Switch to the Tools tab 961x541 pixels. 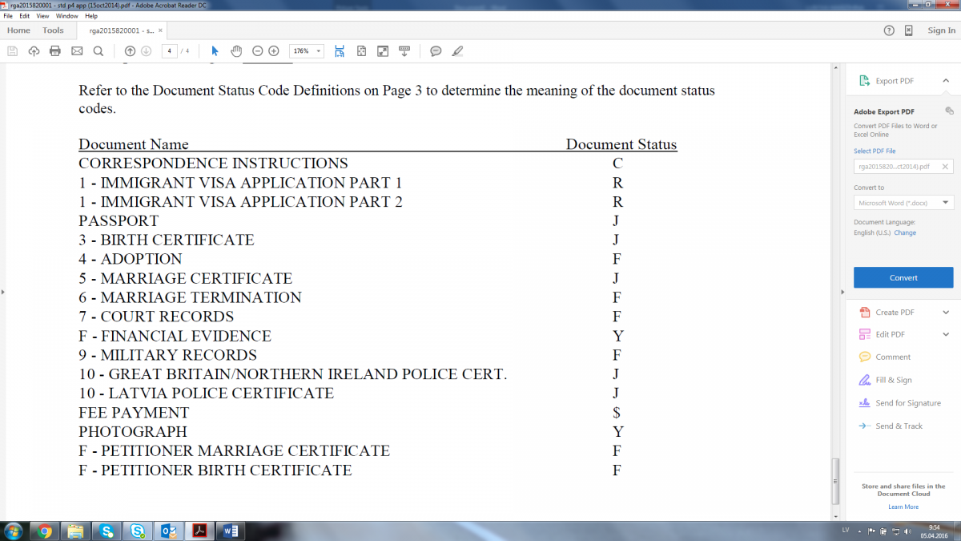pyautogui.click(x=53, y=30)
